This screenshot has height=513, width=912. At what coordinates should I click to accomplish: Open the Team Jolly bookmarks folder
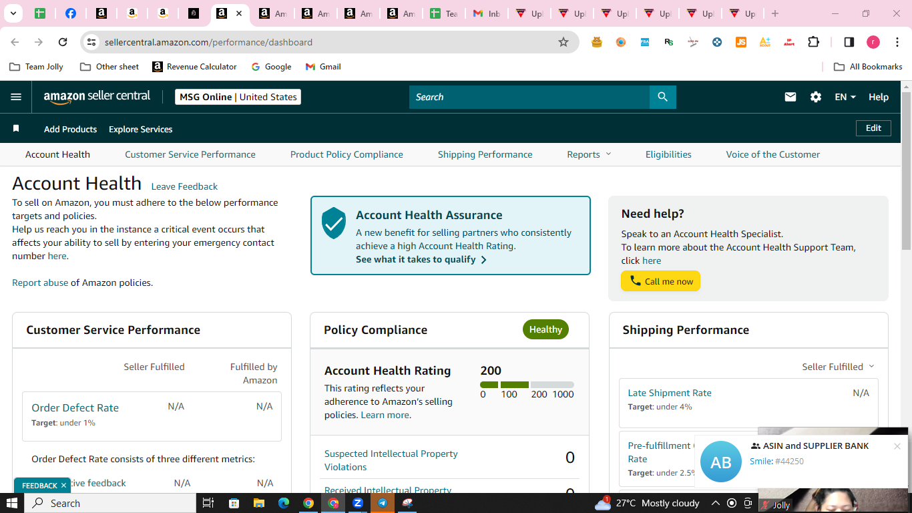pyautogui.click(x=36, y=67)
